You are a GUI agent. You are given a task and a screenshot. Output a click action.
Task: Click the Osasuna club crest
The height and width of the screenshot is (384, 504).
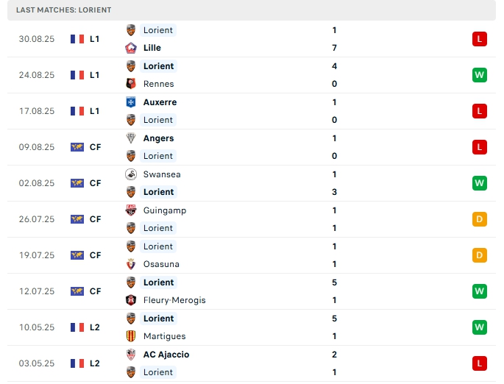131,264
